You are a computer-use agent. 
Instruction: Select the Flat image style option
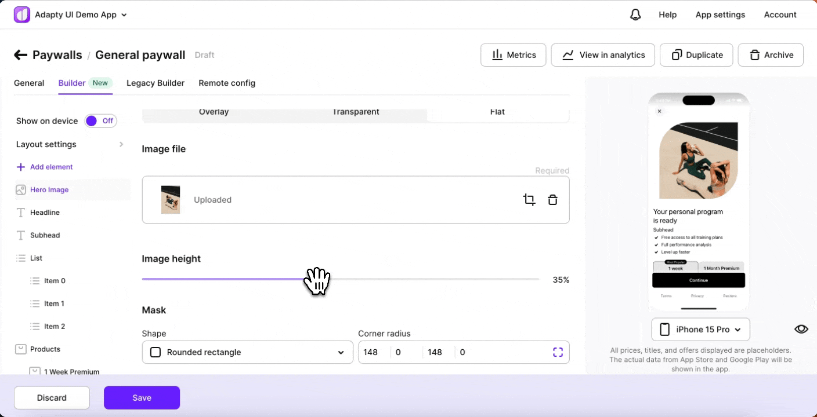tap(497, 112)
